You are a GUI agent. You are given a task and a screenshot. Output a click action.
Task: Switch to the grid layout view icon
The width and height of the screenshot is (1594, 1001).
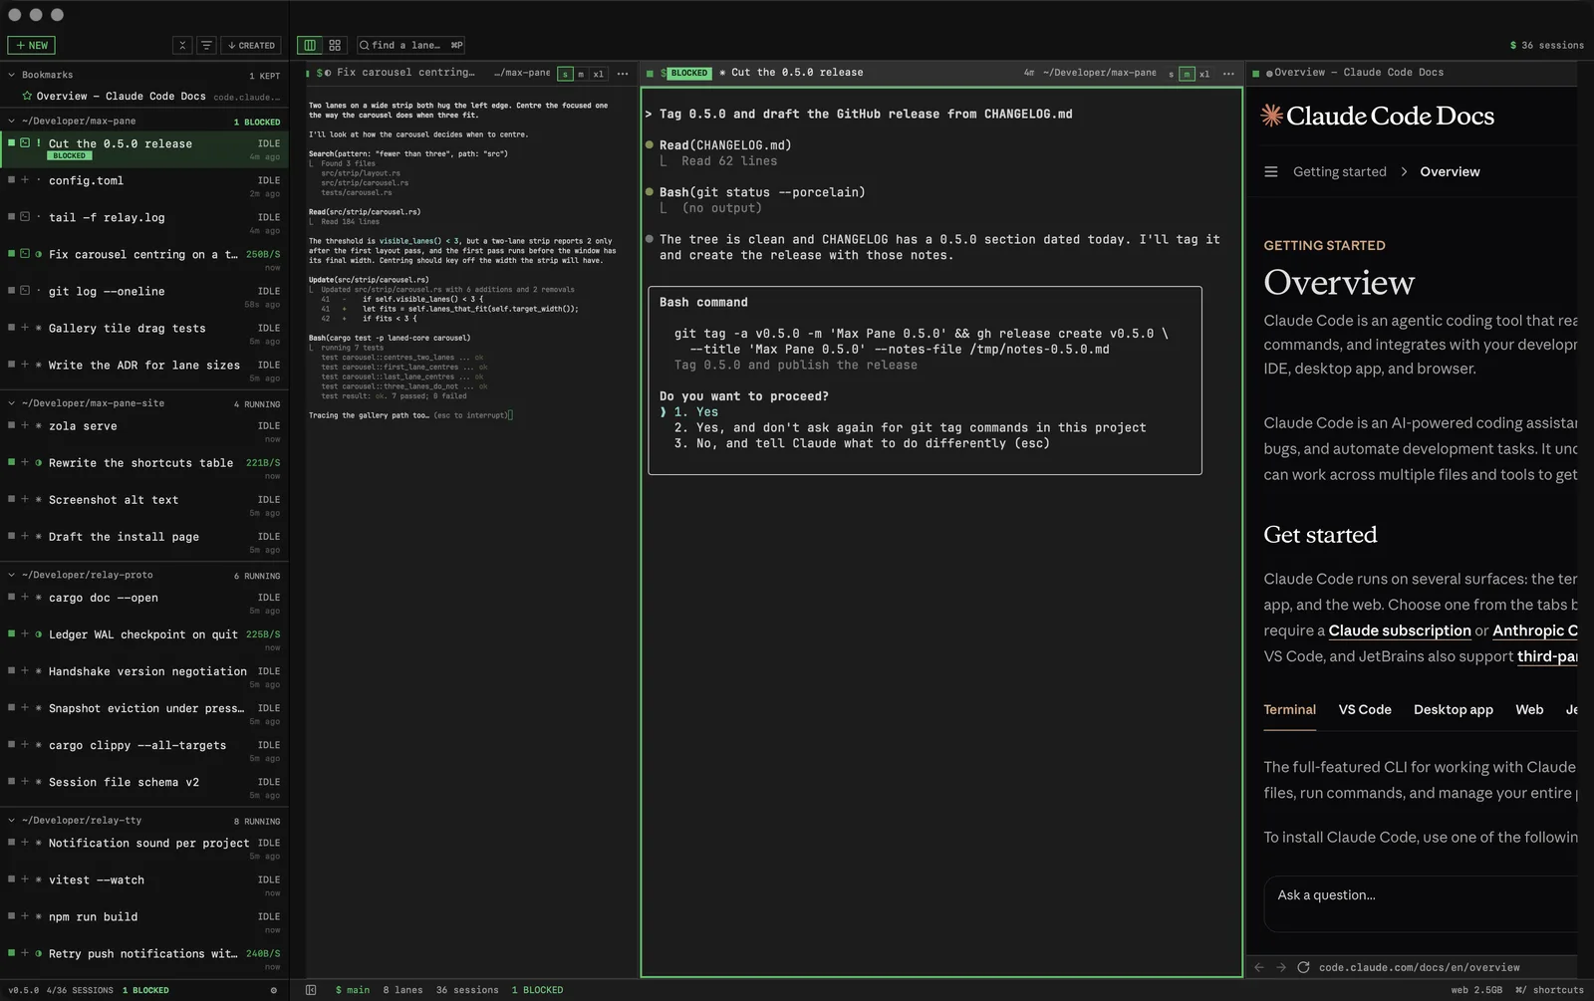(x=335, y=45)
